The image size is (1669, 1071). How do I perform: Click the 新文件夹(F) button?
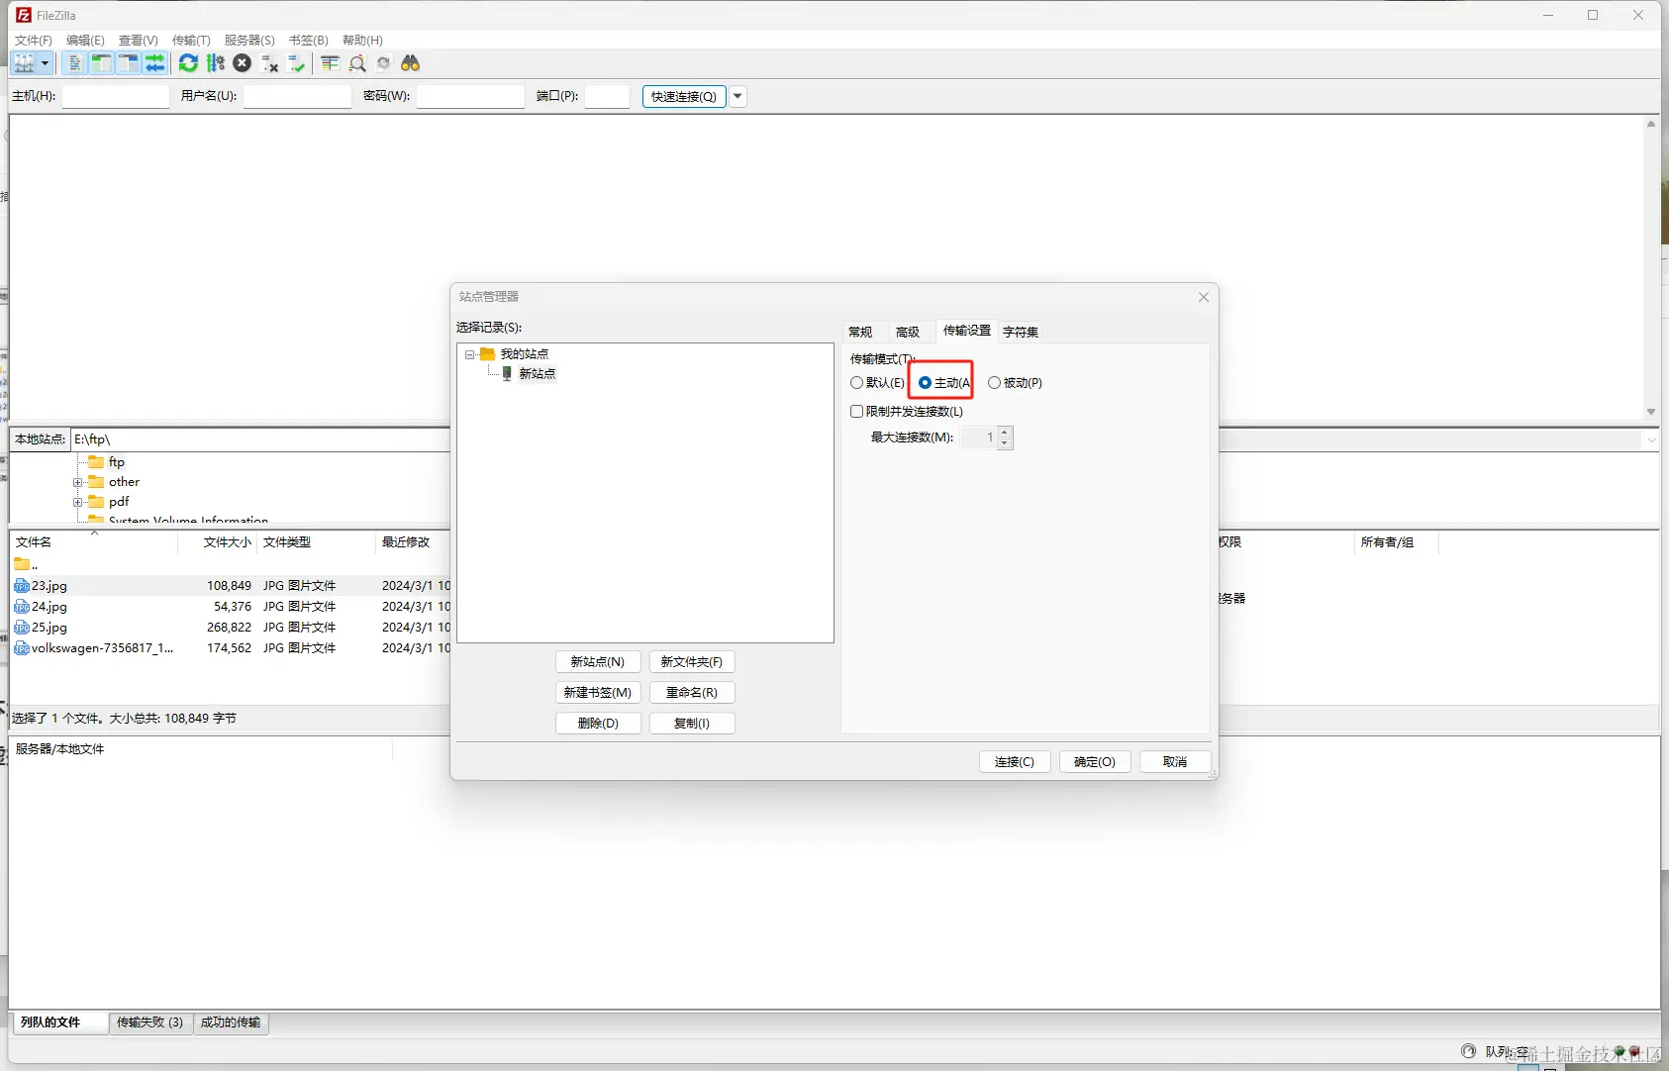[692, 662]
